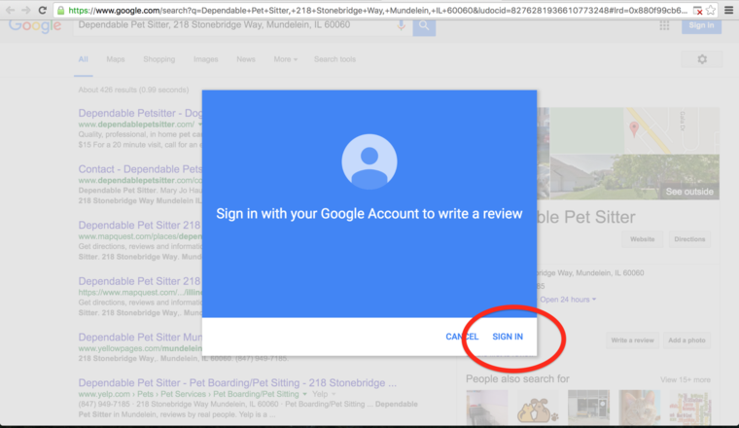Screen dimensions: 739x428
Task: Switch to the Maps search tab
Action: tap(116, 59)
